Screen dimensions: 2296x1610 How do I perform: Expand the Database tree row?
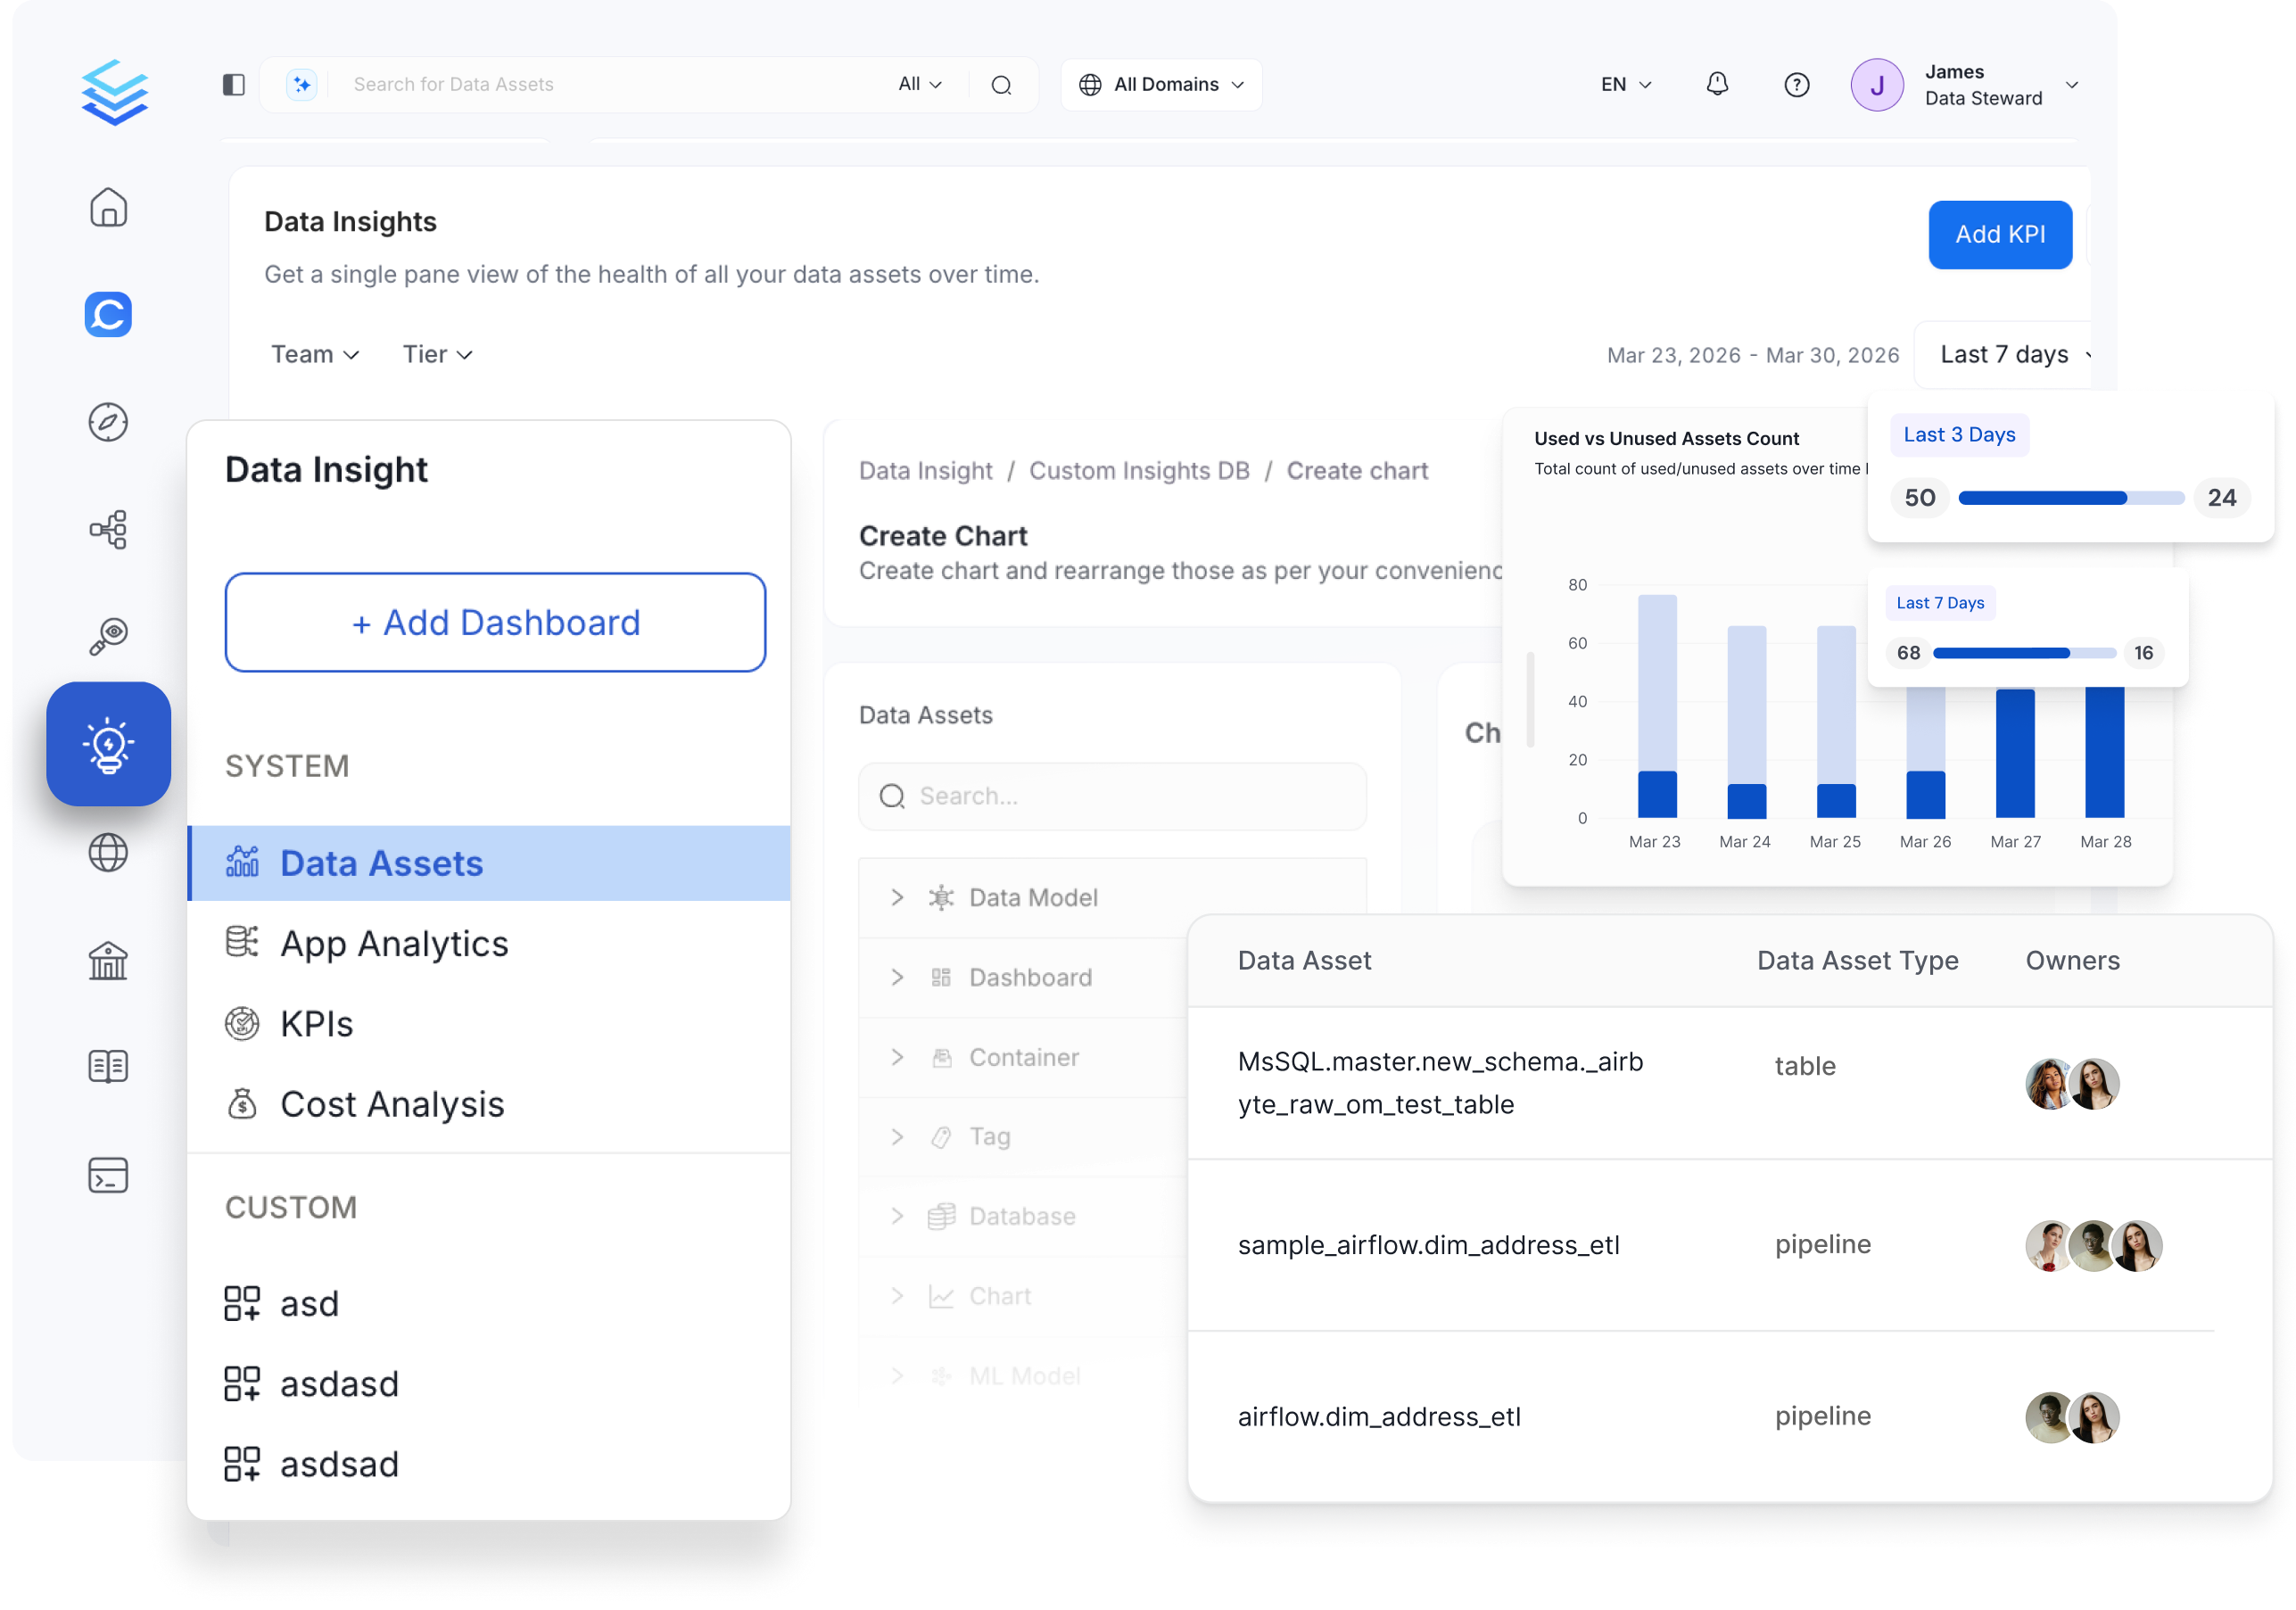tap(897, 1216)
